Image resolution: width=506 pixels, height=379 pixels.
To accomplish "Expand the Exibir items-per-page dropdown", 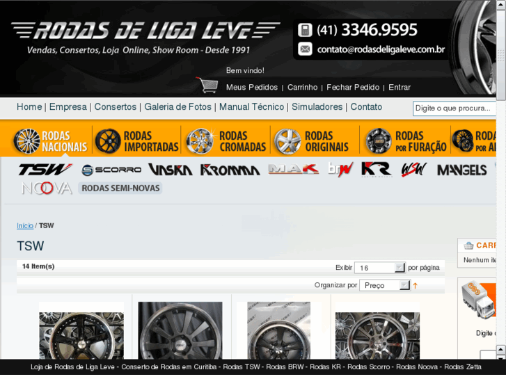I will point(379,268).
